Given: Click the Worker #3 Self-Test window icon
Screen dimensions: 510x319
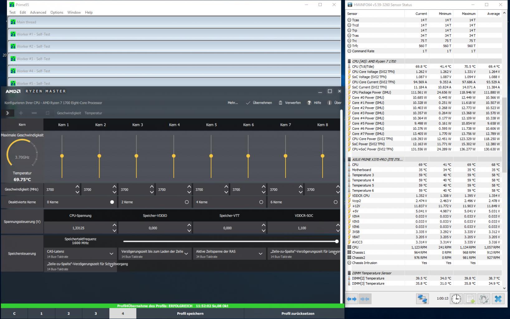Looking at the screenshot, I should coord(13,59).
